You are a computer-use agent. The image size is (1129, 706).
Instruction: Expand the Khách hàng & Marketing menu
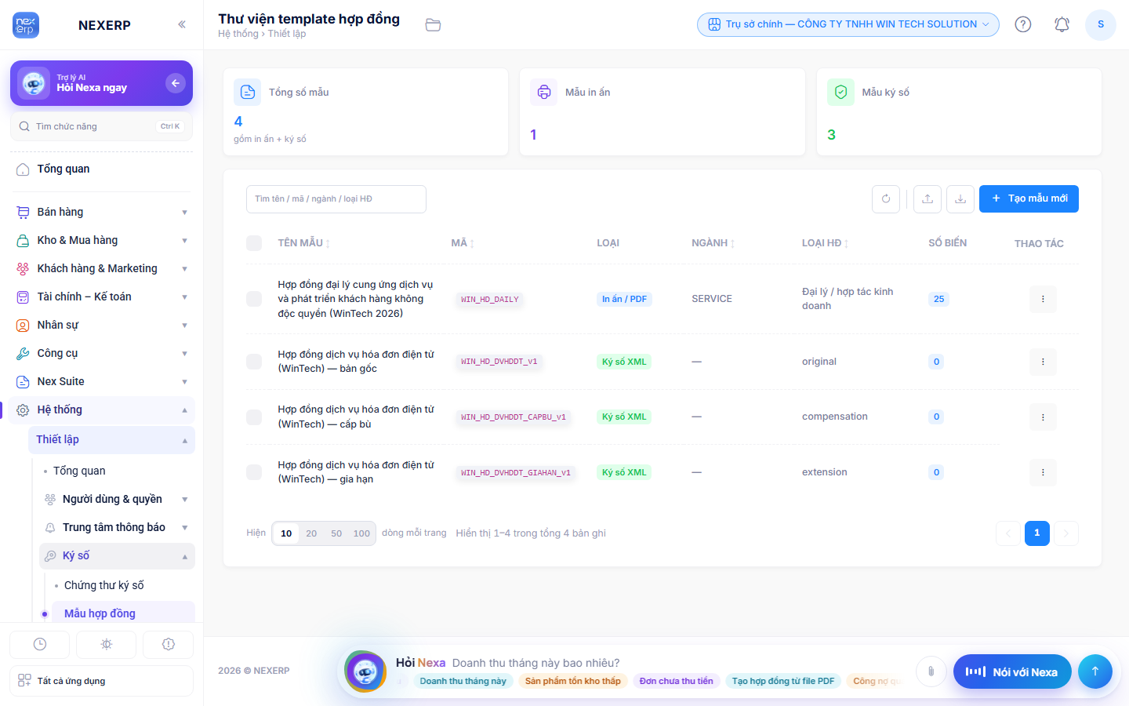click(102, 268)
